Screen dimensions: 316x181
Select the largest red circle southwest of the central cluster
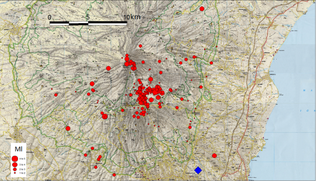pyautogui.click(x=104, y=117)
